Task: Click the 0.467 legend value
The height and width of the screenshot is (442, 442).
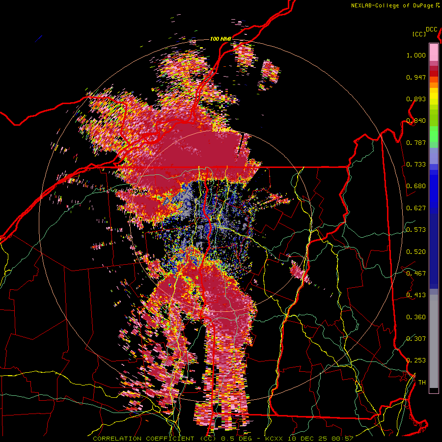Action: click(x=416, y=274)
